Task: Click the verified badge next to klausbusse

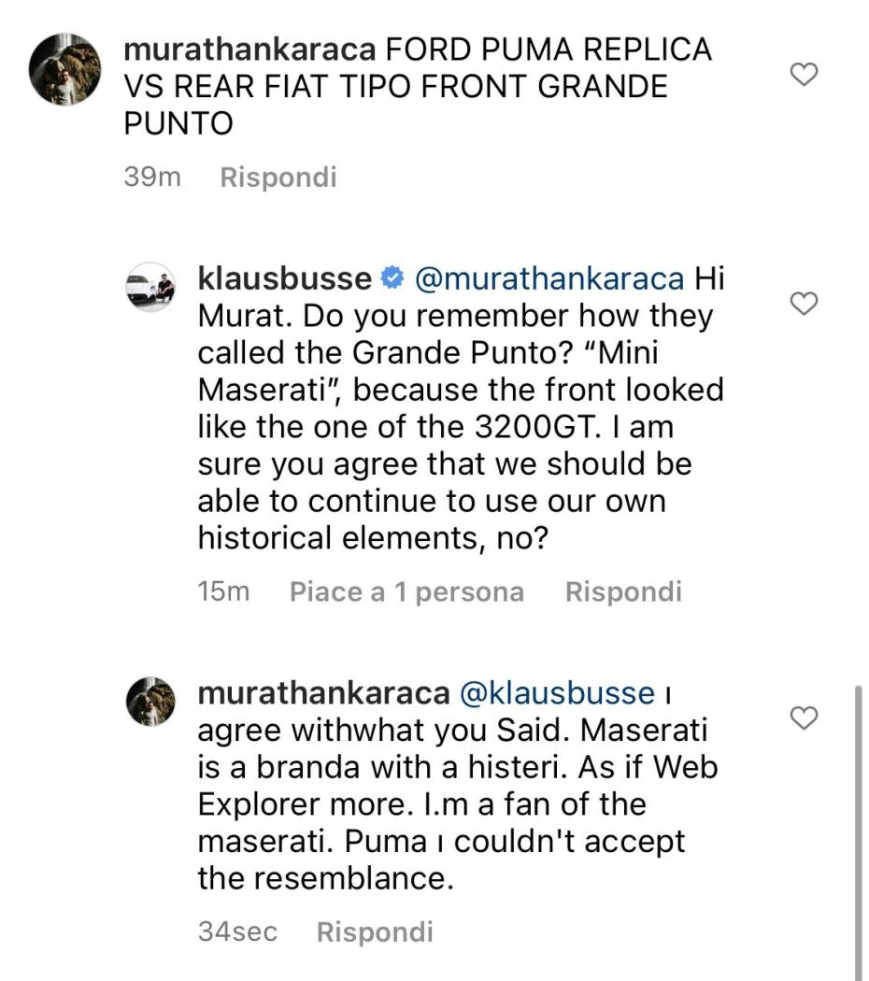Action: [x=392, y=278]
